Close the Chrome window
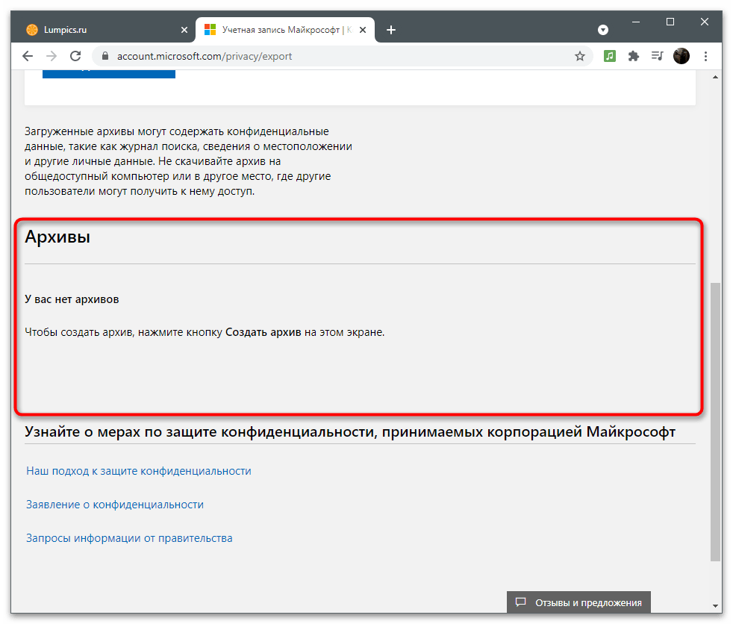Viewport: 733px width, 624px height. tap(705, 22)
